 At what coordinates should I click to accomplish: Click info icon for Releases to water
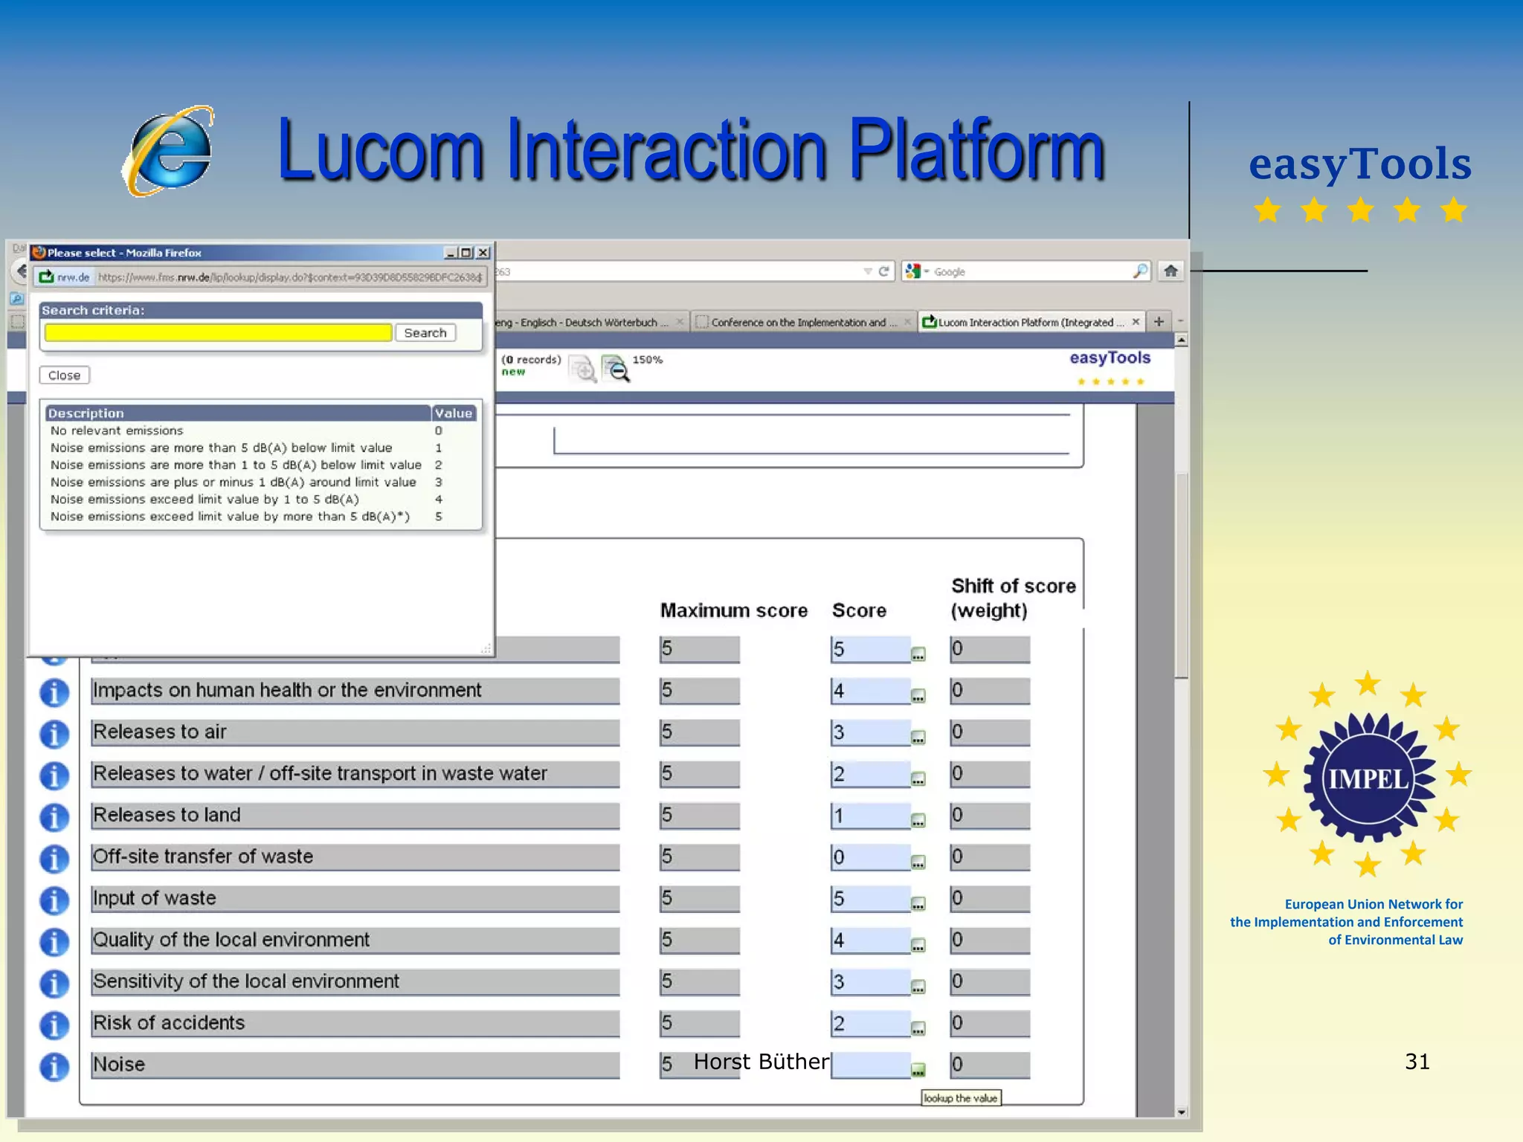click(54, 775)
